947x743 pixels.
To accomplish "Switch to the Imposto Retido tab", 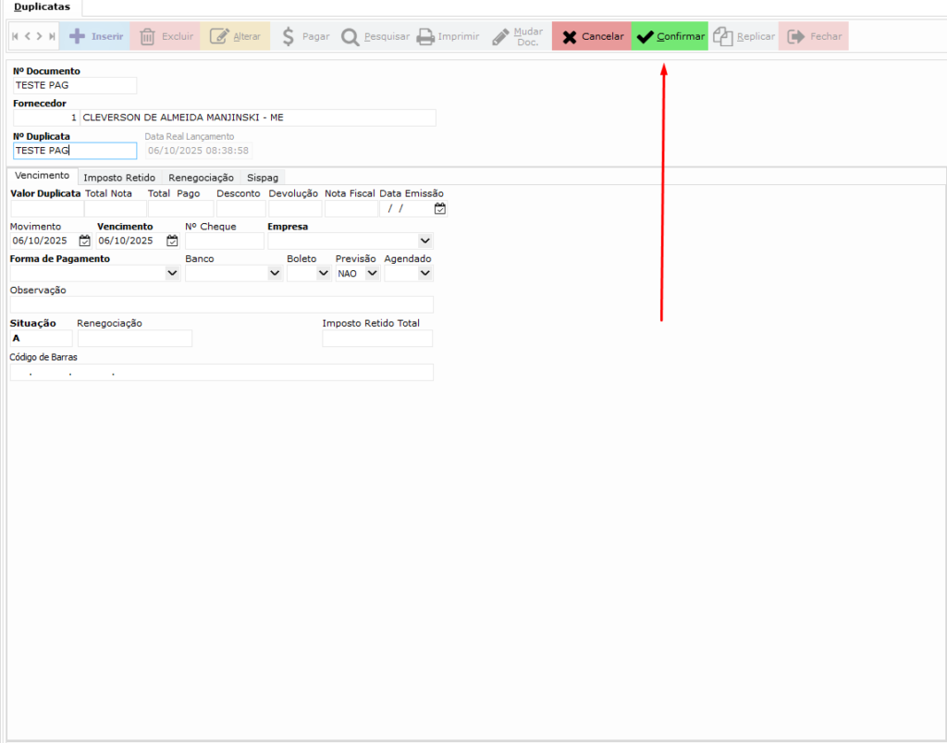I will [x=119, y=177].
